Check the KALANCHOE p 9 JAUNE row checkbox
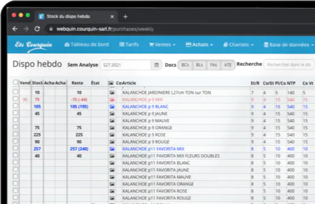Viewport: 315px width, 204px height. coord(15,113)
